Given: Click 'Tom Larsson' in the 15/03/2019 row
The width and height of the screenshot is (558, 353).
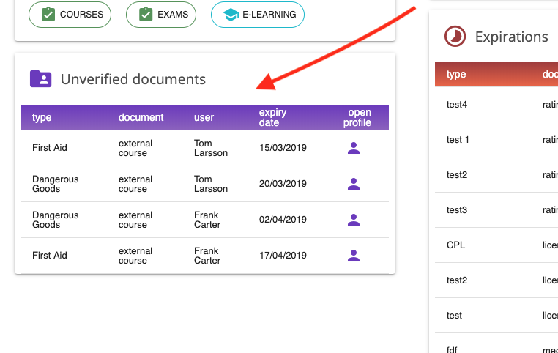Looking at the screenshot, I should pyautogui.click(x=211, y=148).
